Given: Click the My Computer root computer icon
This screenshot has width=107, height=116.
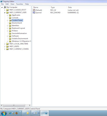Looking at the screenshot, I should pyautogui.click(x=5, y=7).
